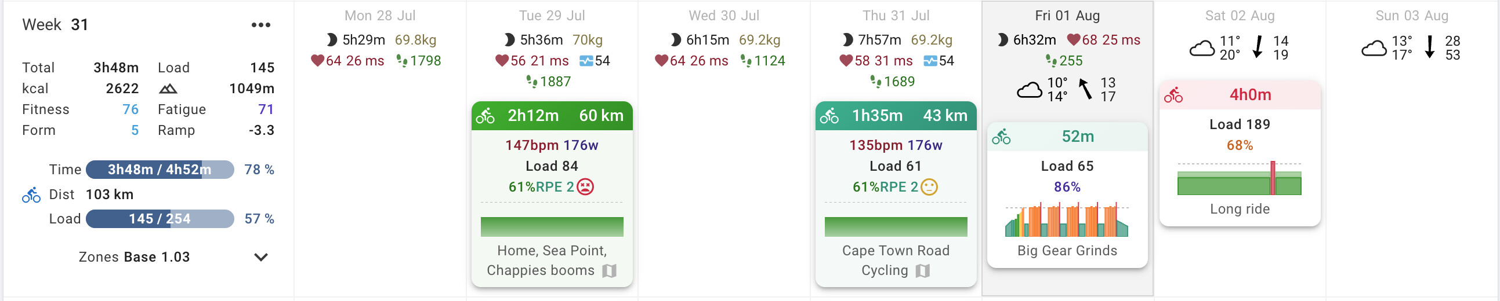Screen dimensions: 1500x301
Task: Click the blue bike icon beside Dist in week summary
Action: tap(31, 194)
